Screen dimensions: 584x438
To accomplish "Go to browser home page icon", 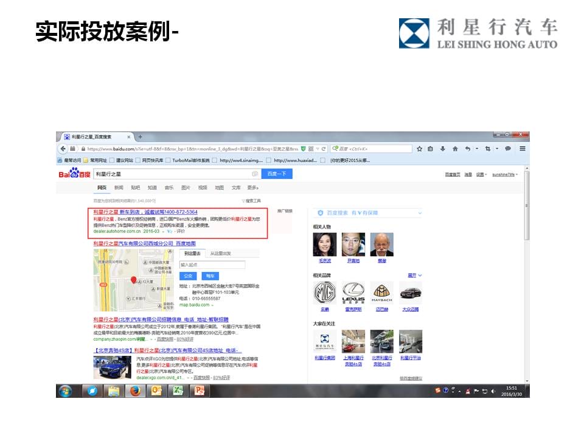I will tap(455, 148).
